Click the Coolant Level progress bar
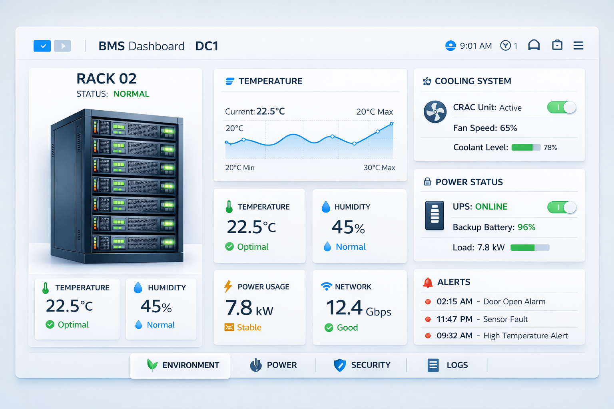 (526, 147)
